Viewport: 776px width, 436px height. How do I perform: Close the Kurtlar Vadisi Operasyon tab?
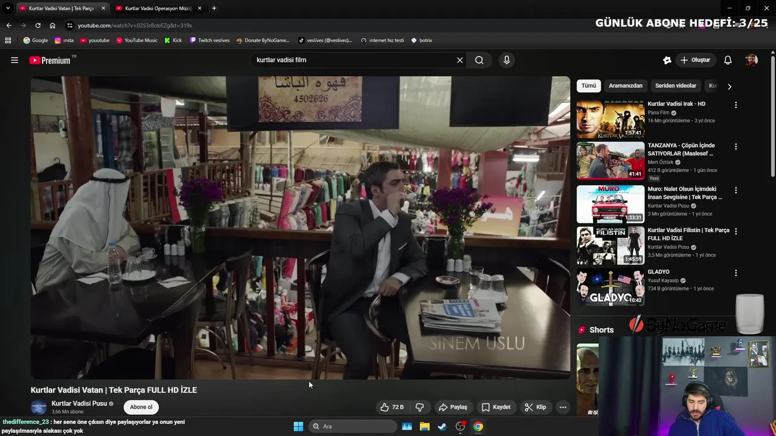click(199, 8)
